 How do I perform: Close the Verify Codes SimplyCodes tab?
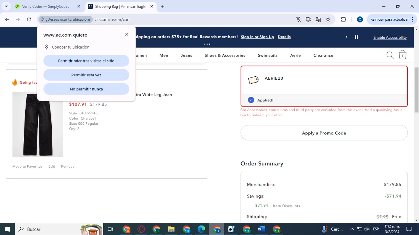coord(79,6)
